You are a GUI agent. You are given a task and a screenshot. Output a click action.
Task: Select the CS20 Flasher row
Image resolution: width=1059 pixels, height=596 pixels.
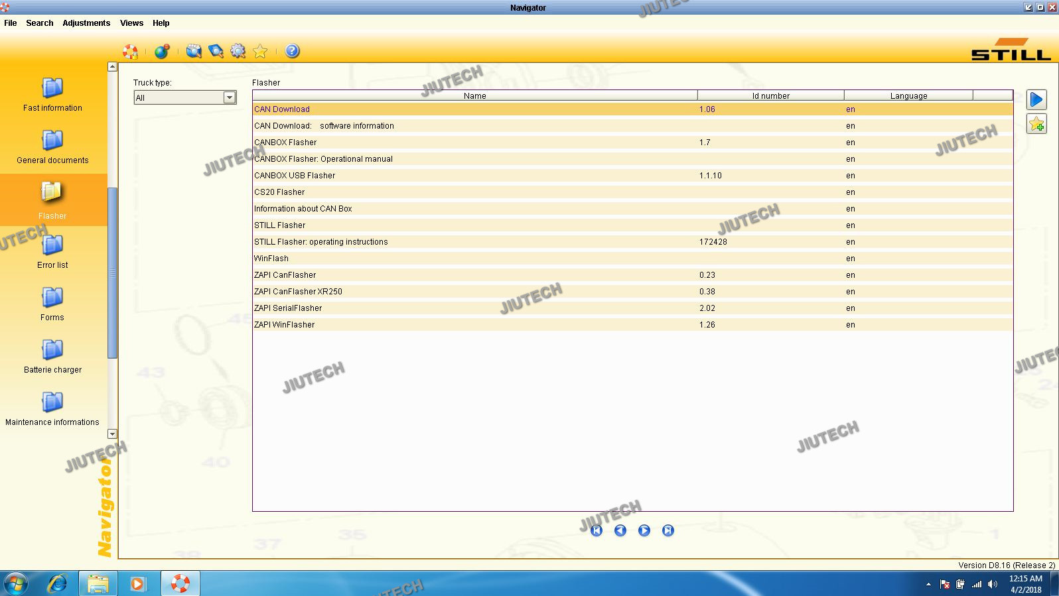coord(632,192)
